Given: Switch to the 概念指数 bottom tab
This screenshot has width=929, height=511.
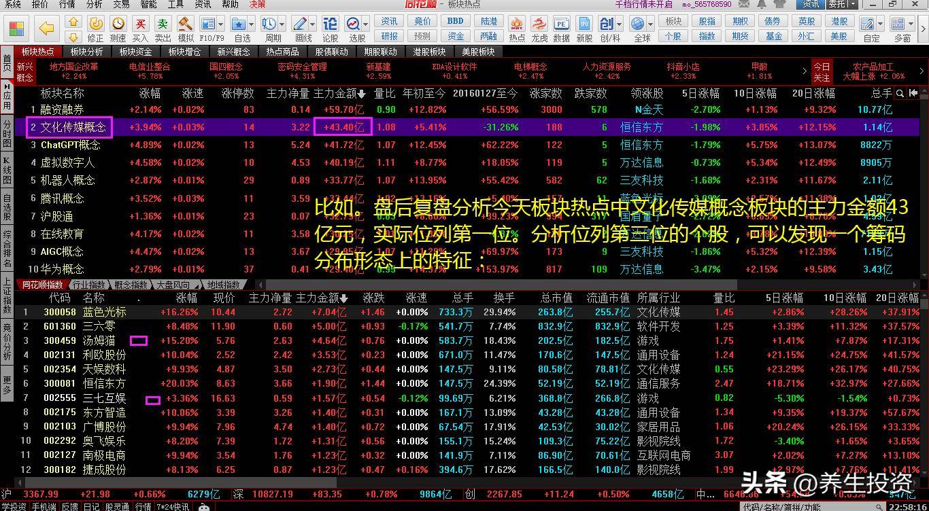Looking at the screenshot, I should [x=131, y=285].
